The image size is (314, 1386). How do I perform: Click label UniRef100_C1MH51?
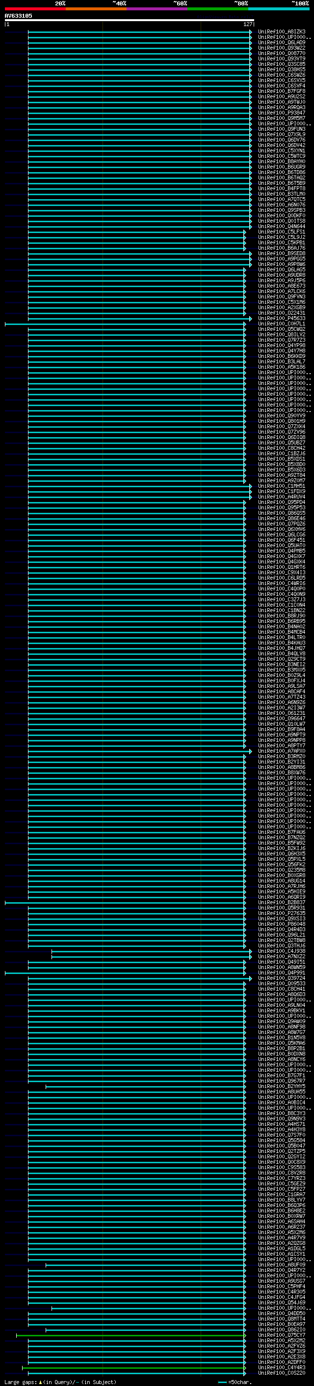[x=281, y=486]
